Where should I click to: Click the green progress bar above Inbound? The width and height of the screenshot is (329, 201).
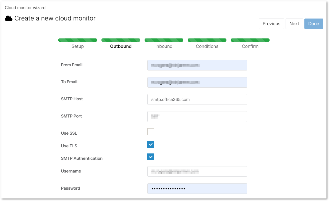click(x=164, y=40)
